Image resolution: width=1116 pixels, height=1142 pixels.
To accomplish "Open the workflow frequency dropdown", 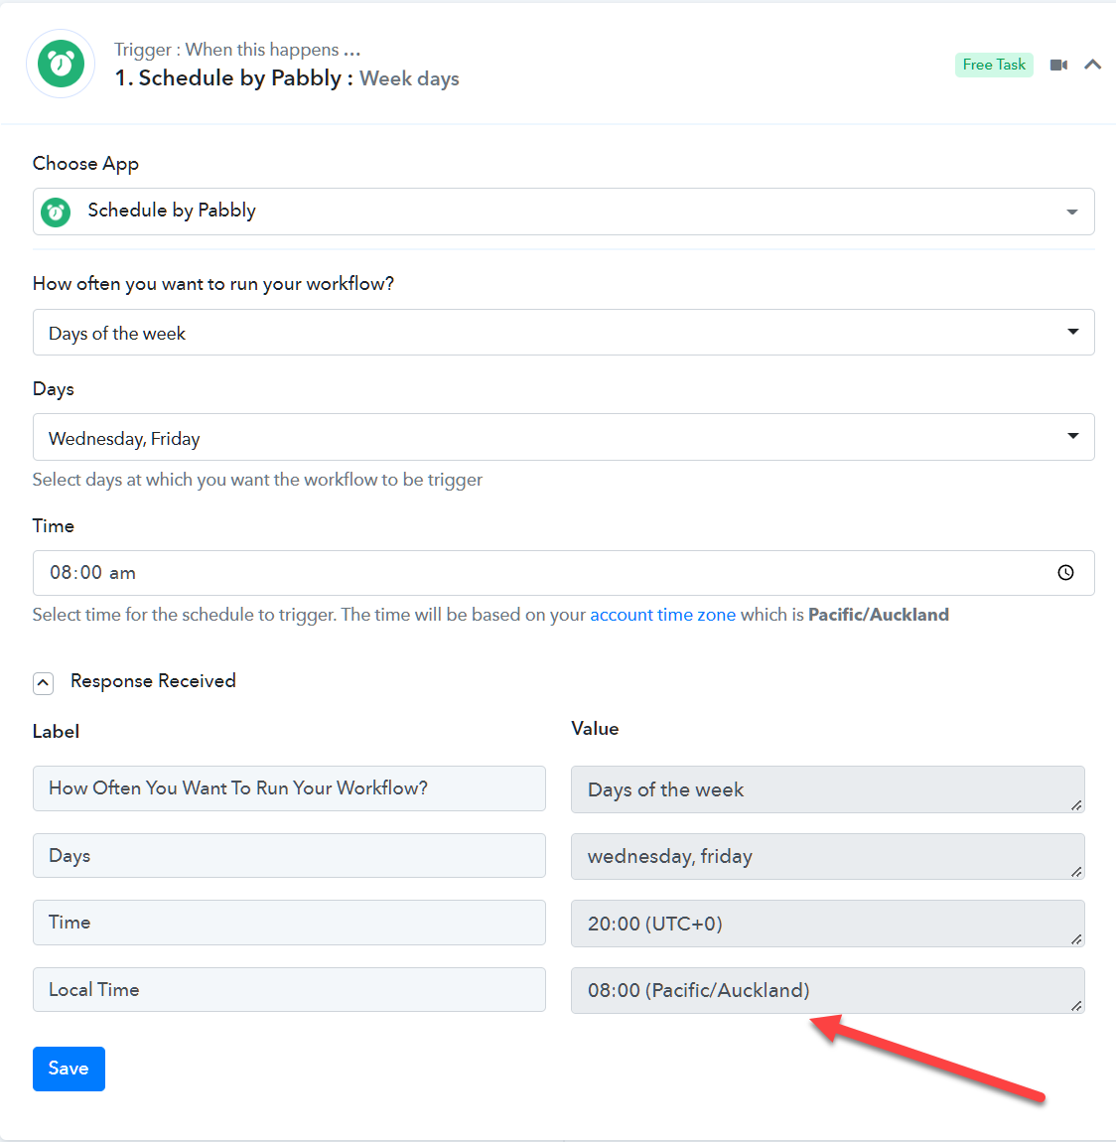I will (563, 332).
